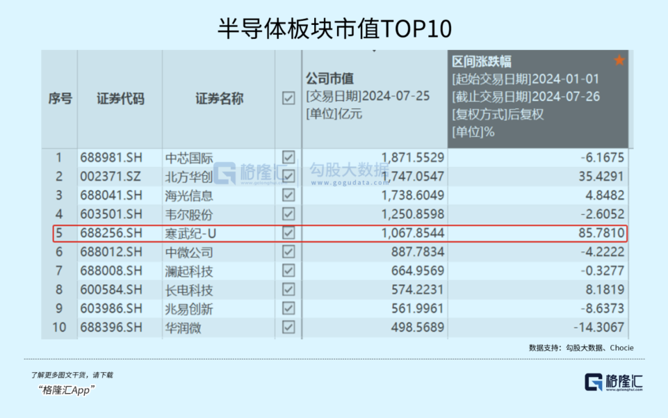Click the security name 中芯国际

pyautogui.click(x=189, y=158)
